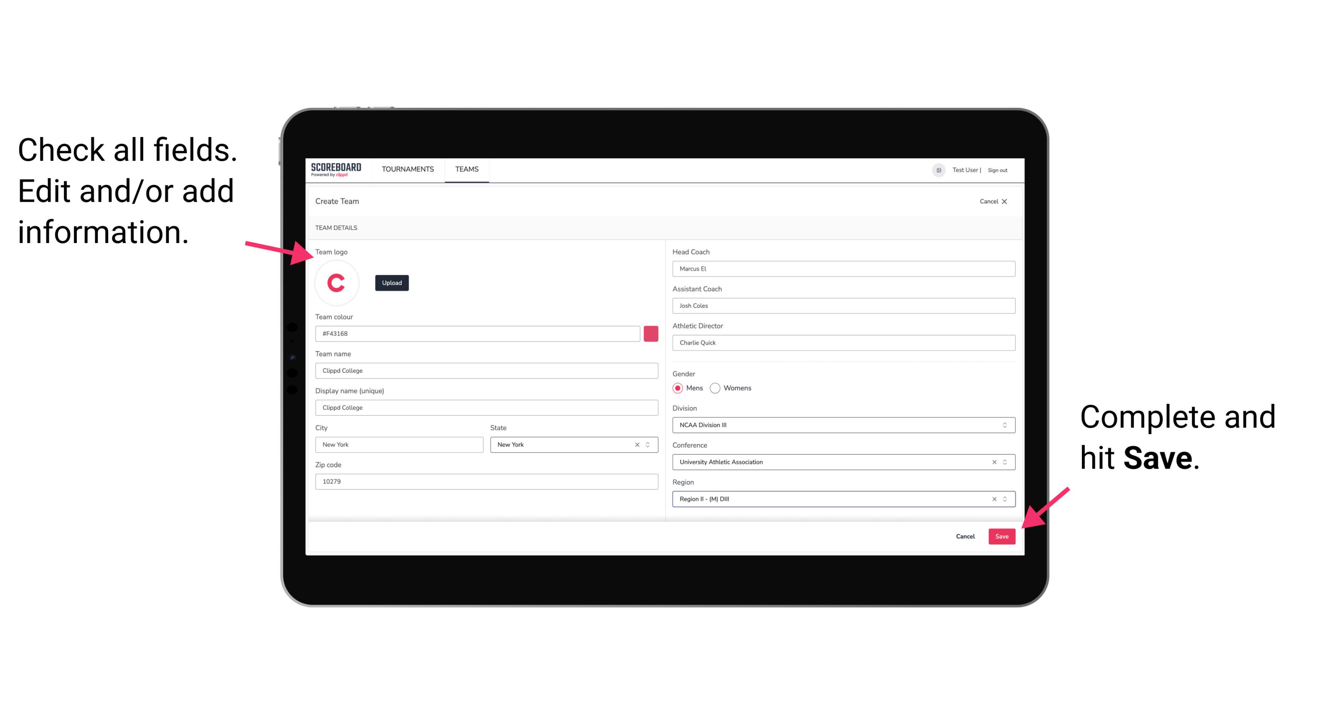
Task: Click the red color swatch next to team colour
Action: point(653,334)
